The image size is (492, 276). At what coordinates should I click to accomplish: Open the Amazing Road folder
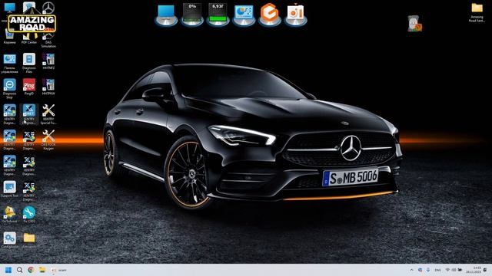coord(477,12)
